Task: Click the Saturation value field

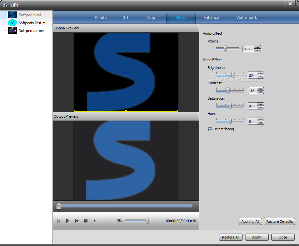Action: pos(252,106)
